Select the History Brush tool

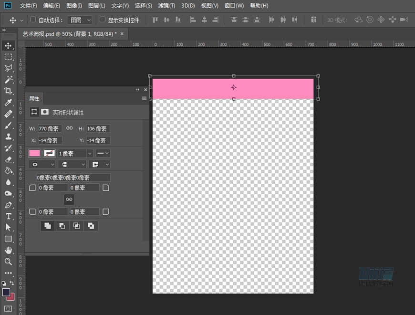(8, 148)
